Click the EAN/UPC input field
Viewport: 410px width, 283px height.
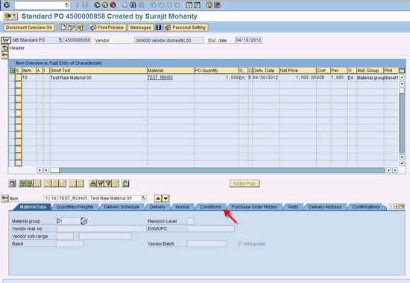click(211, 229)
